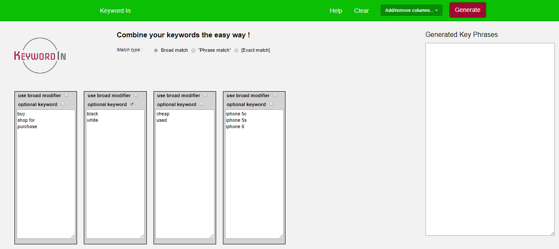Click the "used" keyword line

point(162,120)
